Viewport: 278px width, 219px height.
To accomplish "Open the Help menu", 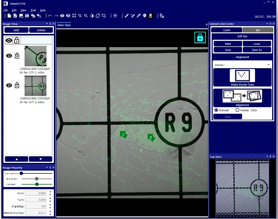I will coord(43,10).
